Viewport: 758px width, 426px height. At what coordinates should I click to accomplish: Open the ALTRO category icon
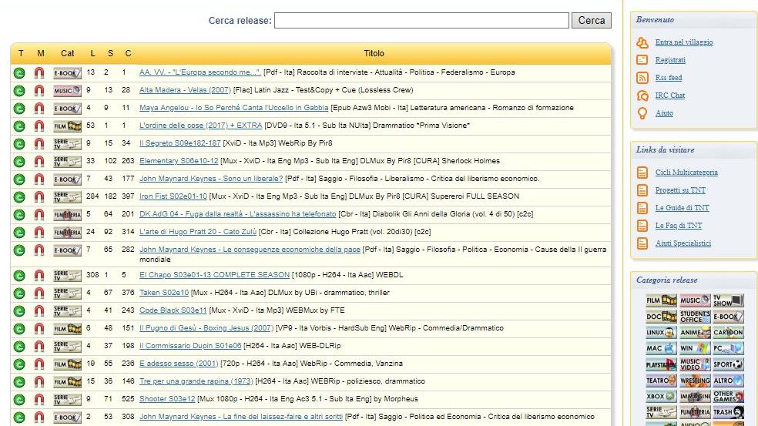[728, 380]
